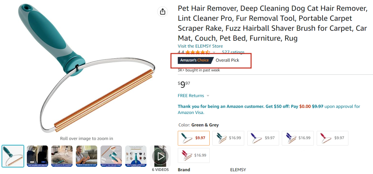Select the first product thumbnail image

tap(13, 156)
